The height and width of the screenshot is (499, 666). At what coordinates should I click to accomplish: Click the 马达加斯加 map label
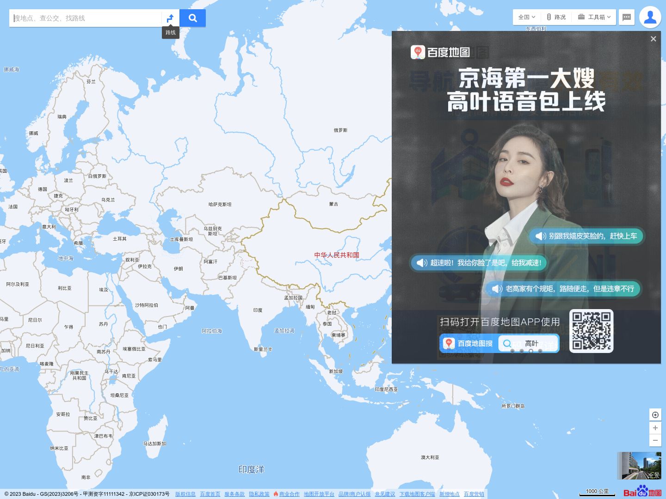154,444
